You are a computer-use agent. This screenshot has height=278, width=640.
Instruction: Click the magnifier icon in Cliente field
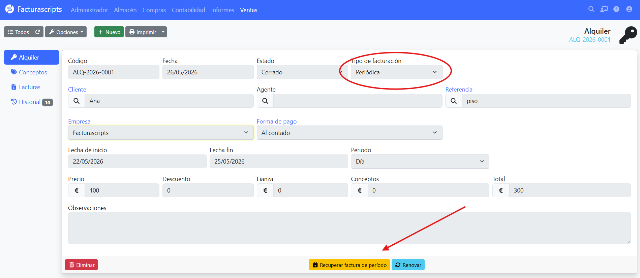tap(77, 101)
